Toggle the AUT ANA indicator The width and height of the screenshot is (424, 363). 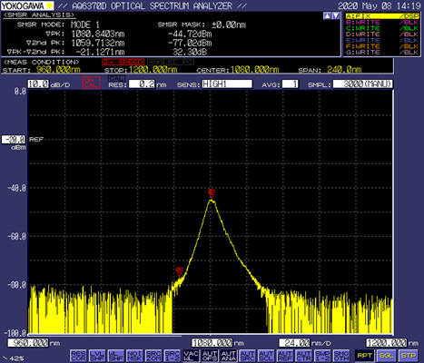(x=229, y=356)
